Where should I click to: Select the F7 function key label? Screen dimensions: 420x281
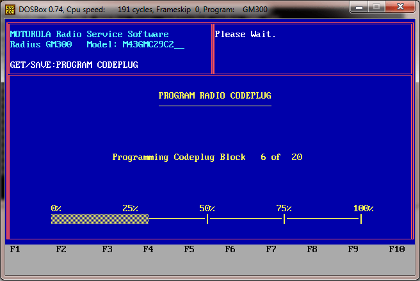(x=271, y=249)
